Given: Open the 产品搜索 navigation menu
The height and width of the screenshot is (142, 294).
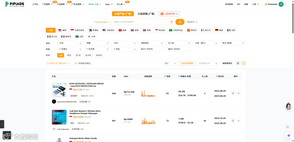Looking at the screenshot, I should 62,4.
